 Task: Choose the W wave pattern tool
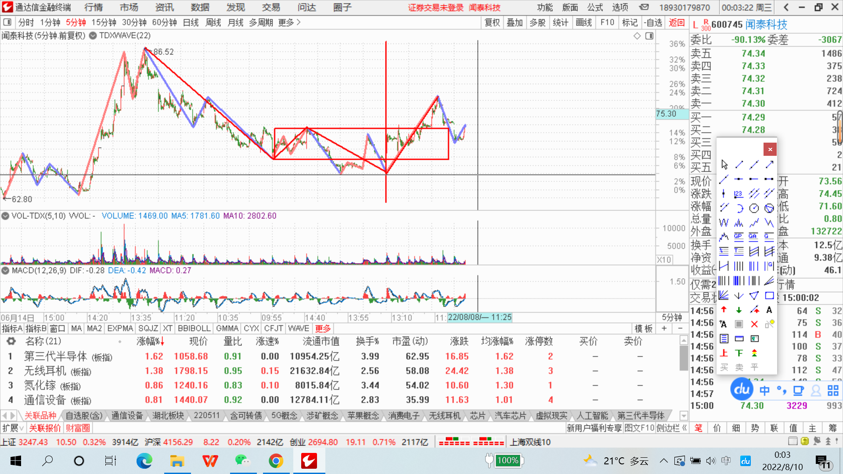pos(724,223)
